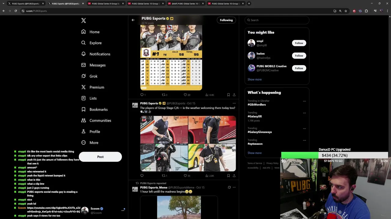Click Grok icon on PUBG Esports_Meme post
The height and width of the screenshot is (219, 391).
[229, 187]
